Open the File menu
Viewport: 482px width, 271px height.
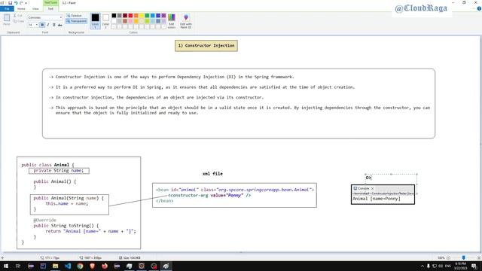coord(7,8)
